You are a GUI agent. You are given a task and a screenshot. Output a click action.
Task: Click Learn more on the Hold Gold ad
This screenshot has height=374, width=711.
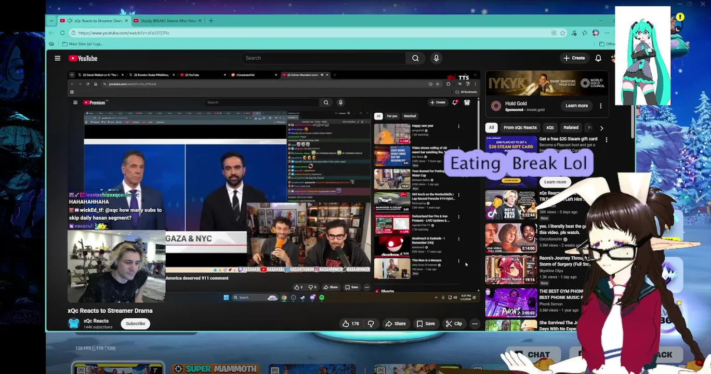[576, 106]
